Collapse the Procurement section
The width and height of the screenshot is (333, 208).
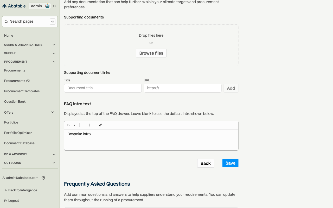pos(30,62)
